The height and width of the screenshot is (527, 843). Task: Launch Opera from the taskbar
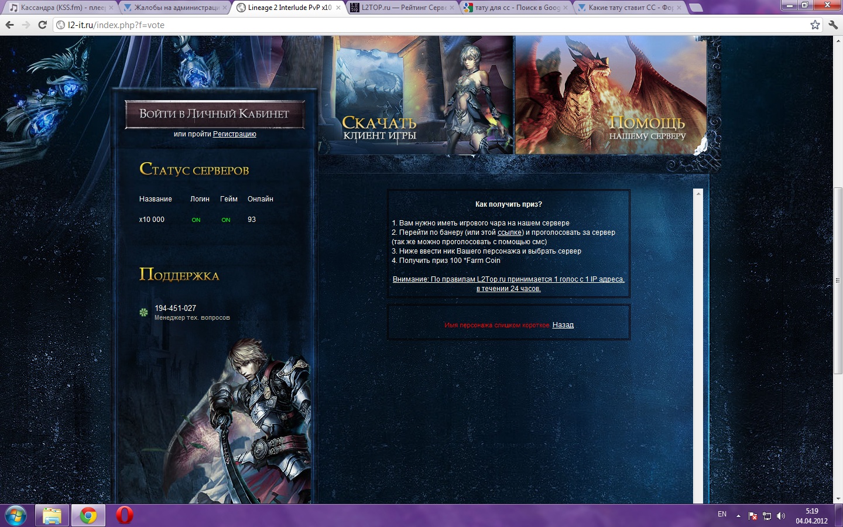tap(124, 516)
